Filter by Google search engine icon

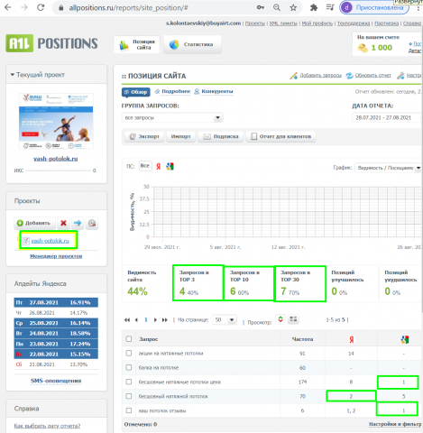[170, 166]
